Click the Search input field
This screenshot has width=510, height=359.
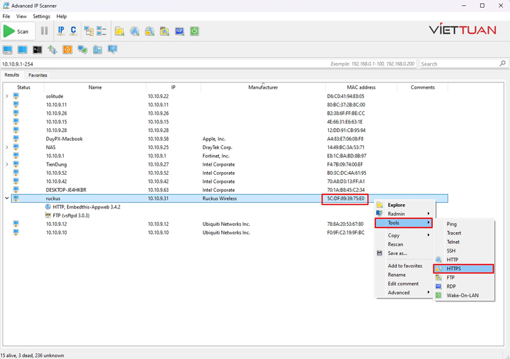point(459,64)
